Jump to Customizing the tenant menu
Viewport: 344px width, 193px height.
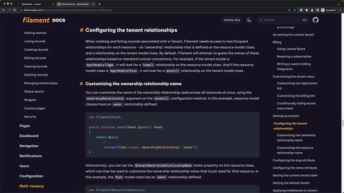point(293,77)
